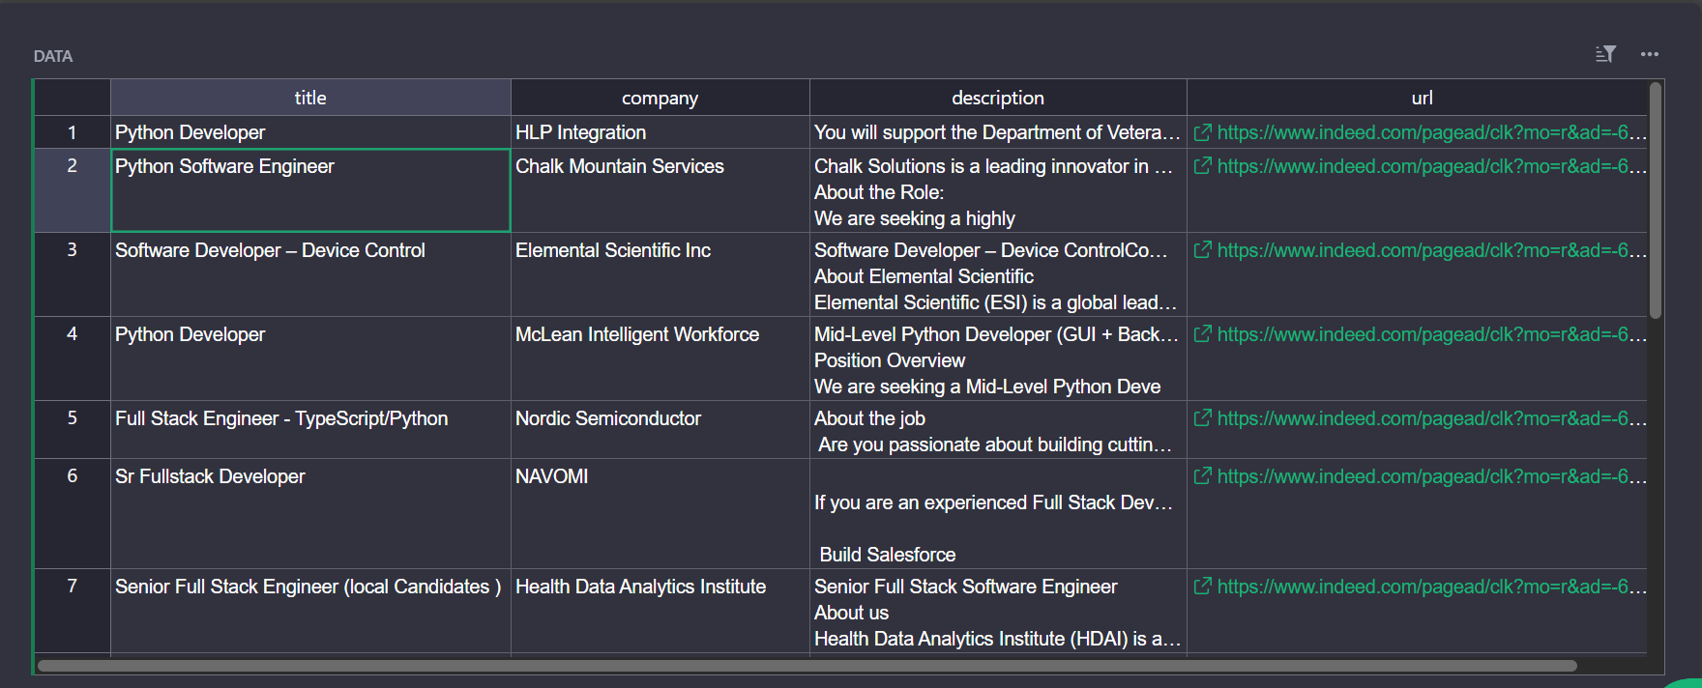Screen dimensions: 1702x688
Task: Select the 'Elemental Scientific Inc' company cell
Action: [x=660, y=274]
